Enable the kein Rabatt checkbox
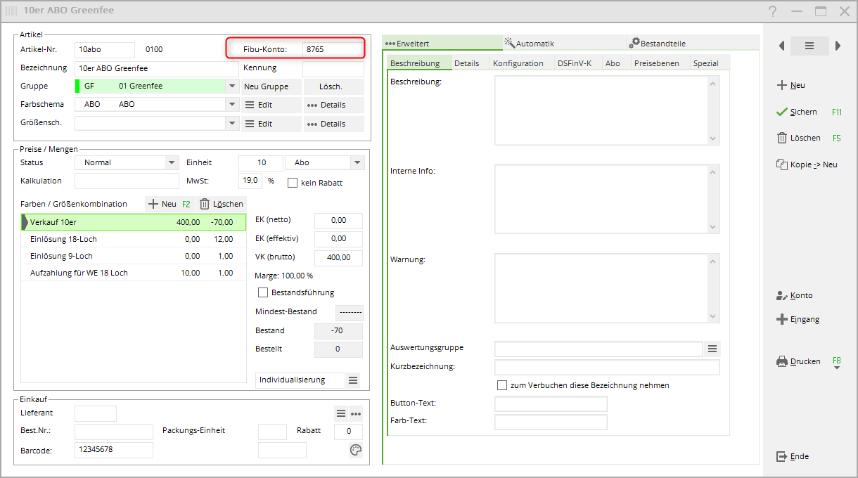This screenshot has height=478, width=858. point(293,183)
